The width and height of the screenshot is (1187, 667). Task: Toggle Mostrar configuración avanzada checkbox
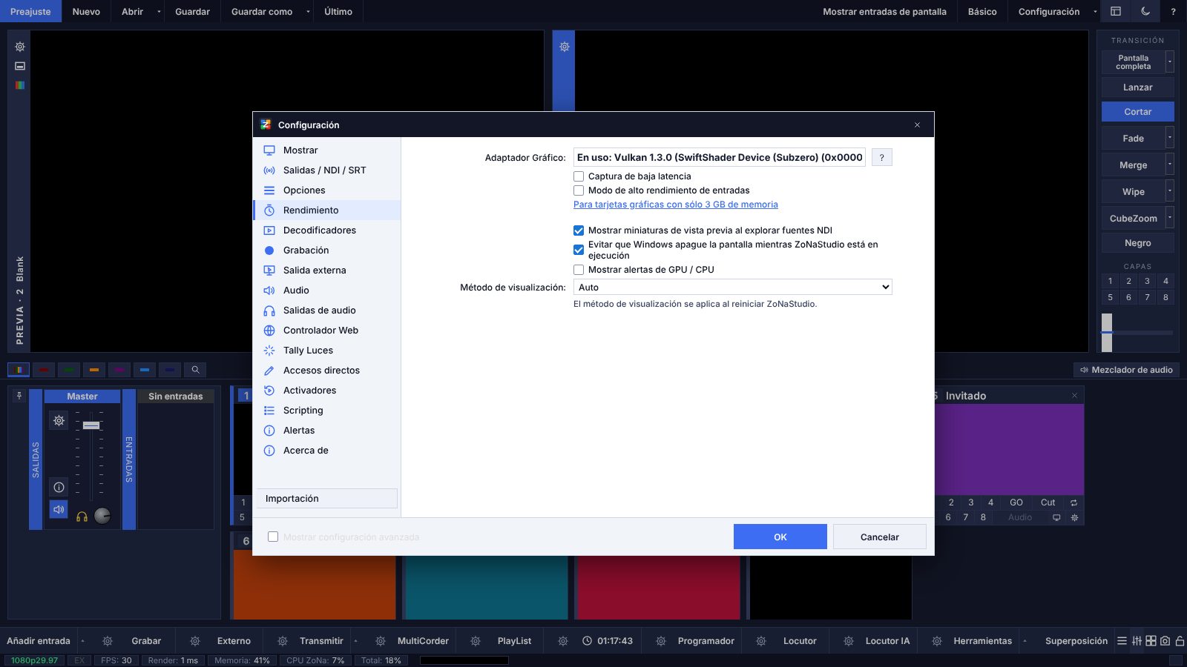point(273,537)
